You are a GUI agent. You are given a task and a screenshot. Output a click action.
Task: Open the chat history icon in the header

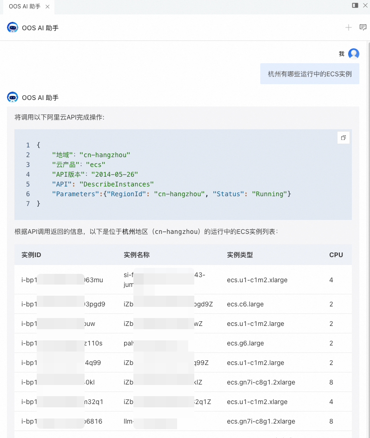coord(363,27)
